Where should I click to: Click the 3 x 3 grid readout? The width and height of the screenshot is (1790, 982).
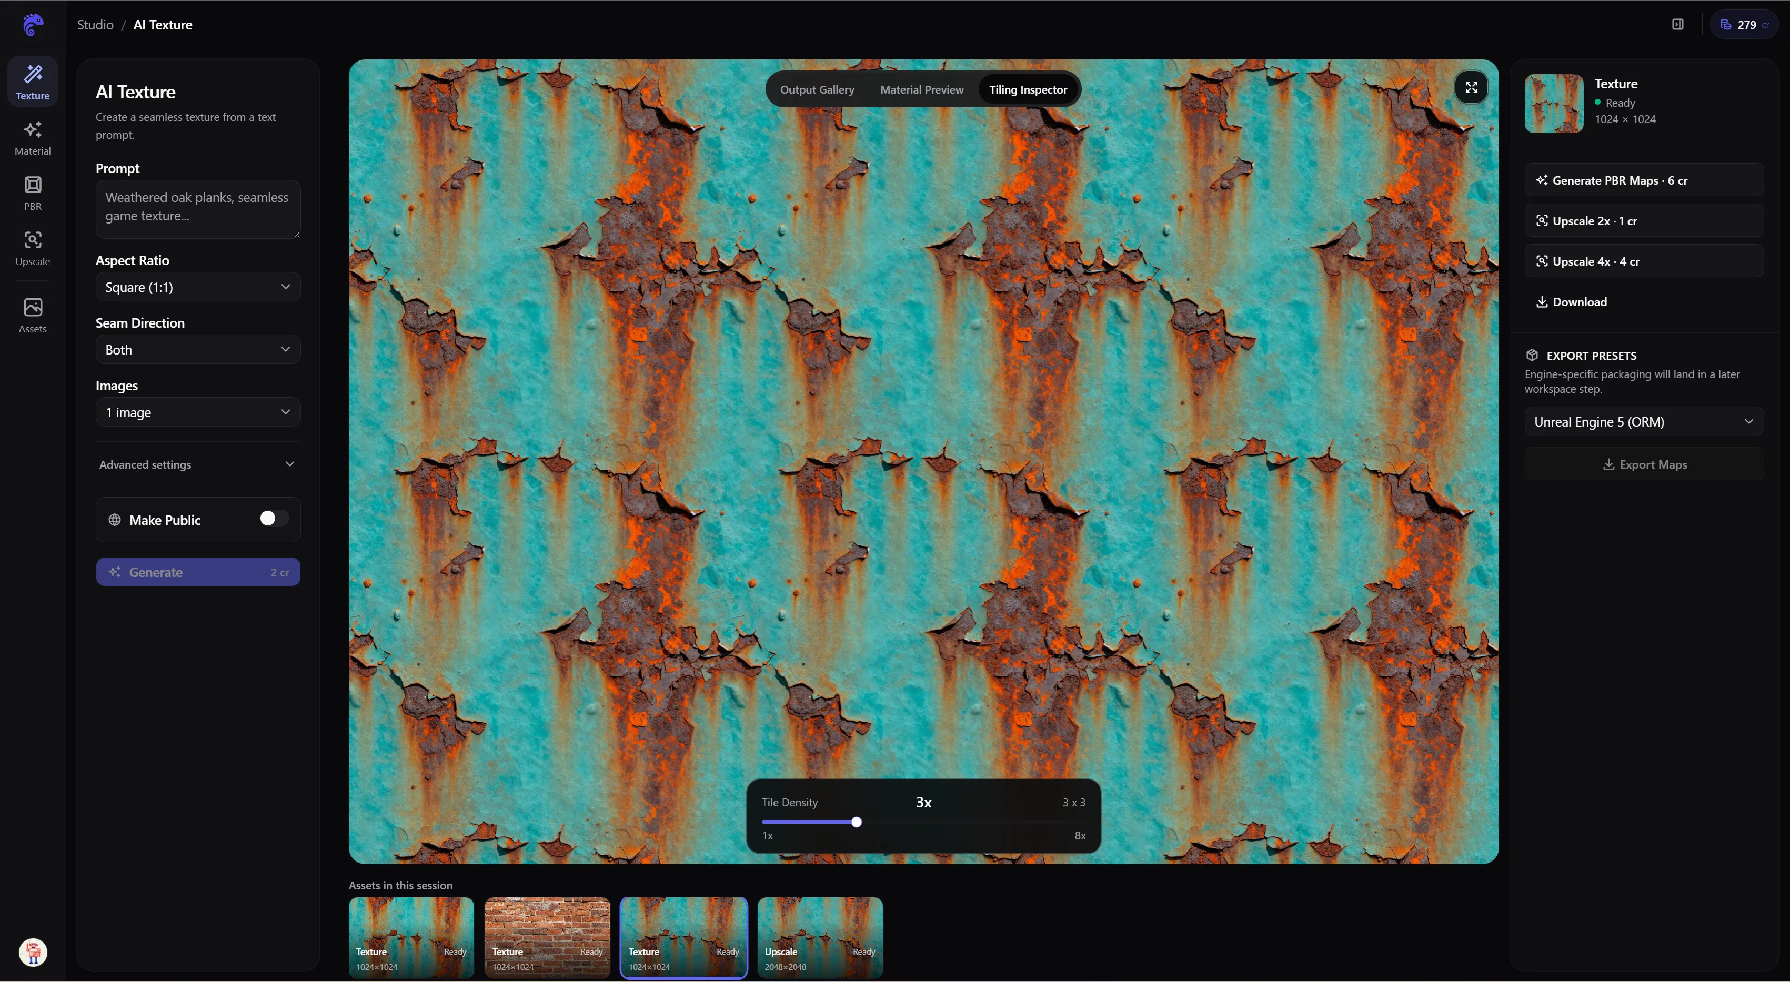pos(1073,802)
